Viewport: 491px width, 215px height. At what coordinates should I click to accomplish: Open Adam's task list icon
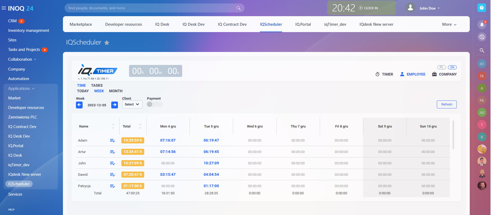112,141
